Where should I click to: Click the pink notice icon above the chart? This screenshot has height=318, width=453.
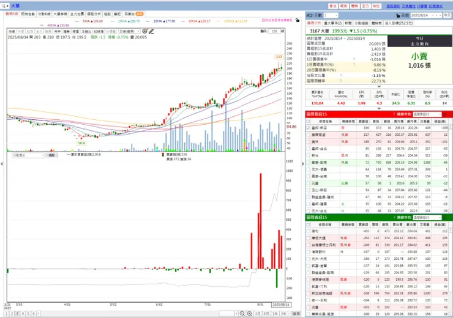coord(263,20)
